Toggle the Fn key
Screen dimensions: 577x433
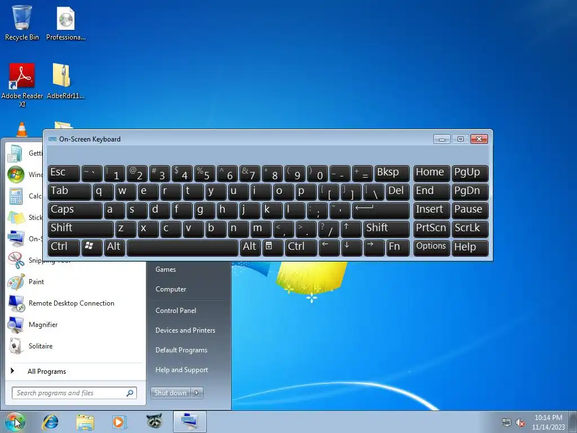tap(397, 247)
